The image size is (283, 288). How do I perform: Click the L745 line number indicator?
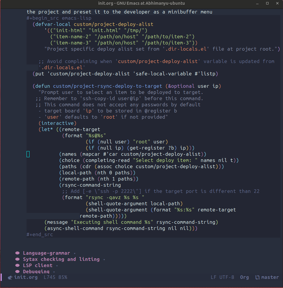coord(50,277)
